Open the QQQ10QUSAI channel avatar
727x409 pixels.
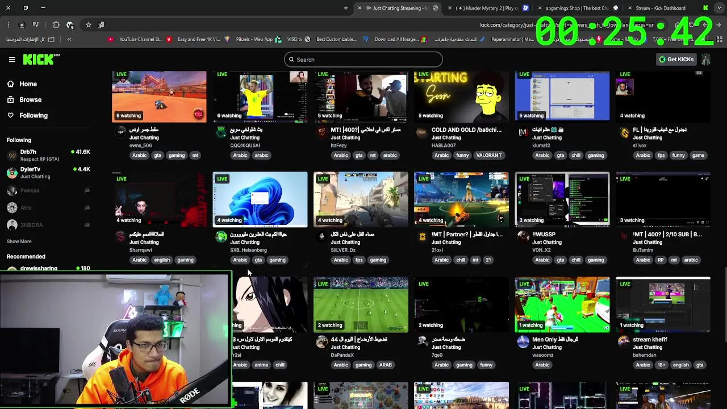(x=221, y=132)
